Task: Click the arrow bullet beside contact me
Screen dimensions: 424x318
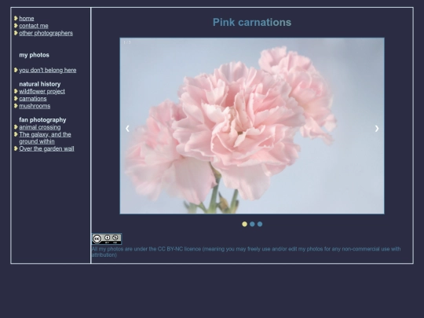Action: 16,25
